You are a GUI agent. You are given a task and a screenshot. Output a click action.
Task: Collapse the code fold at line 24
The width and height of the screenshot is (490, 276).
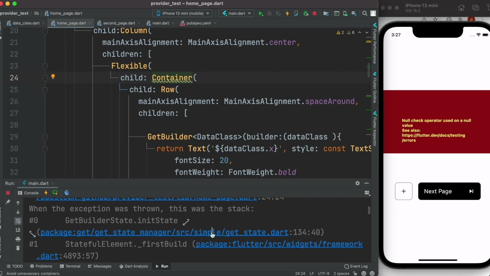(45, 78)
